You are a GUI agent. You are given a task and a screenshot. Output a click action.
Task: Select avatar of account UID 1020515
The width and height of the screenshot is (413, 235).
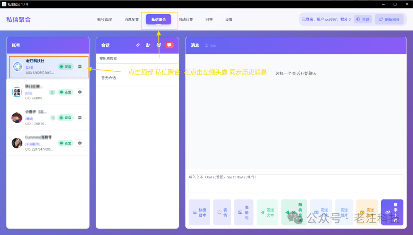click(x=17, y=118)
